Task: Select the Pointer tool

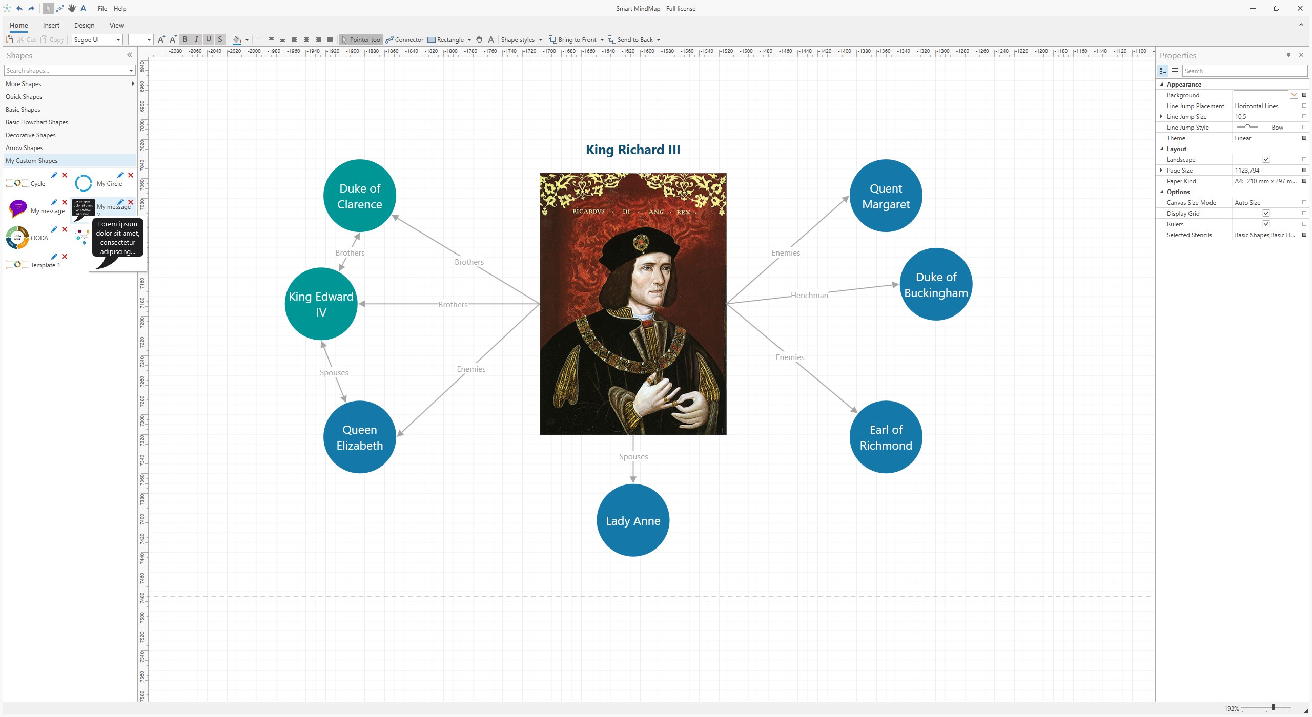Action: click(x=361, y=39)
